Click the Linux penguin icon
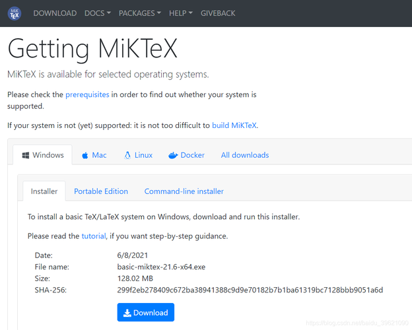This screenshot has width=412, height=330. [127, 155]
